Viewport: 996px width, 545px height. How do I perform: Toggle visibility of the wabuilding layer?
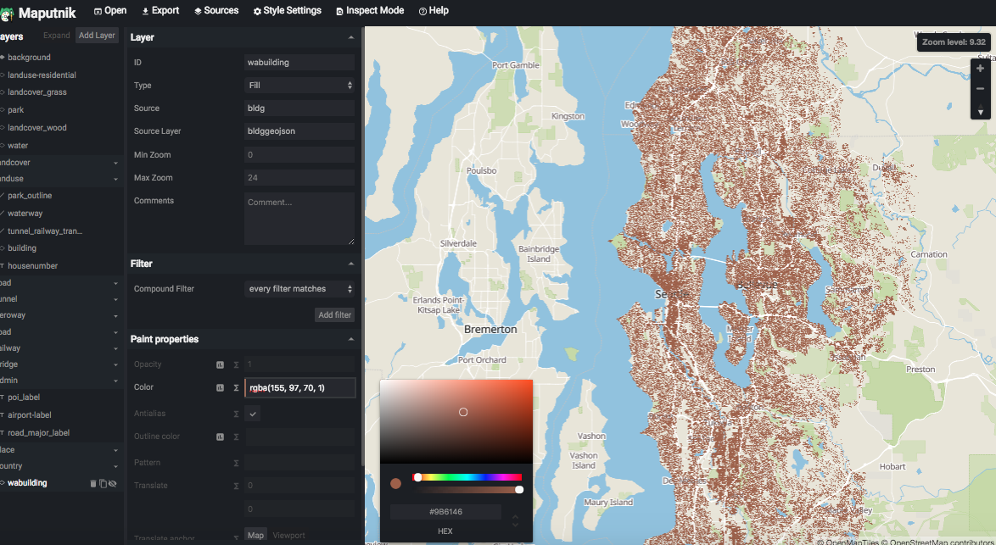pos(113,483)
